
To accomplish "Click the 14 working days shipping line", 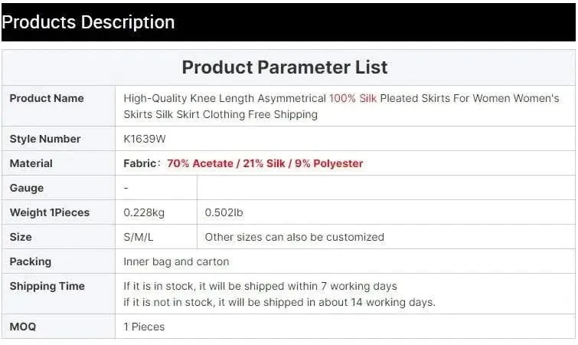I will point(279,302).
